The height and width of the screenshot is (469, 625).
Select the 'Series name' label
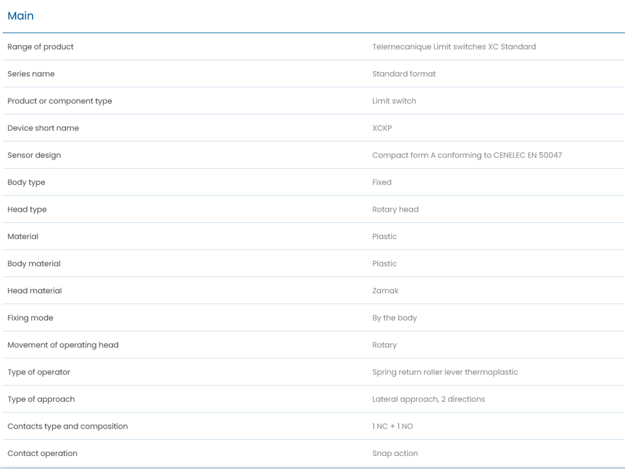pyautogui.click(x=31, y=74)
